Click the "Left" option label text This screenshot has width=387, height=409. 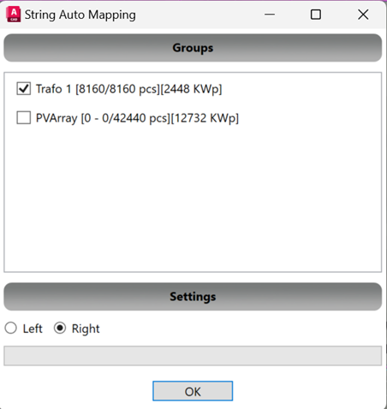click(33, 329)
